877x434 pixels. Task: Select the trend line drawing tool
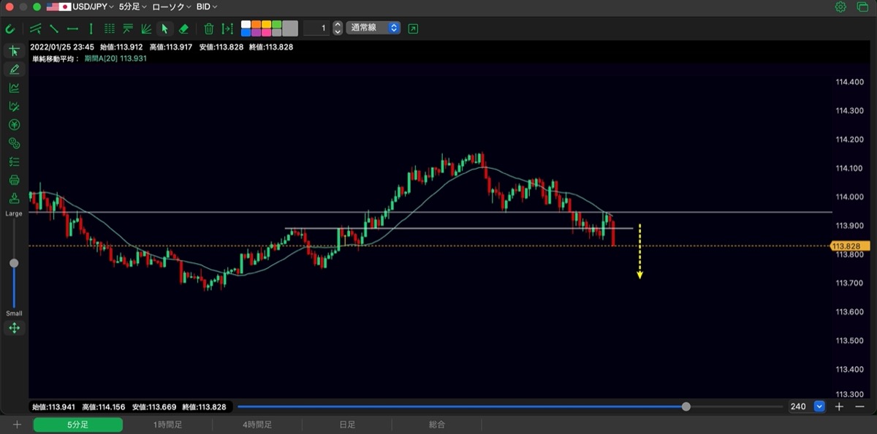point(54,28)
